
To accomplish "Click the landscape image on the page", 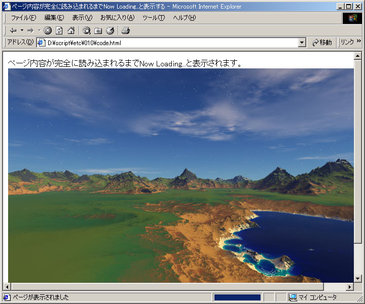I will 181,176.
